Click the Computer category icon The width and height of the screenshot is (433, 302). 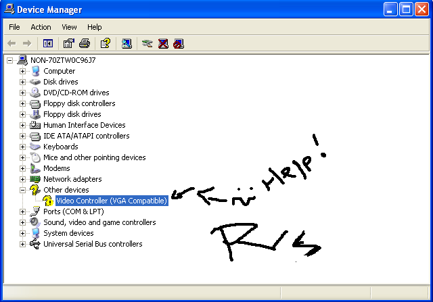(x=35, y=71)
